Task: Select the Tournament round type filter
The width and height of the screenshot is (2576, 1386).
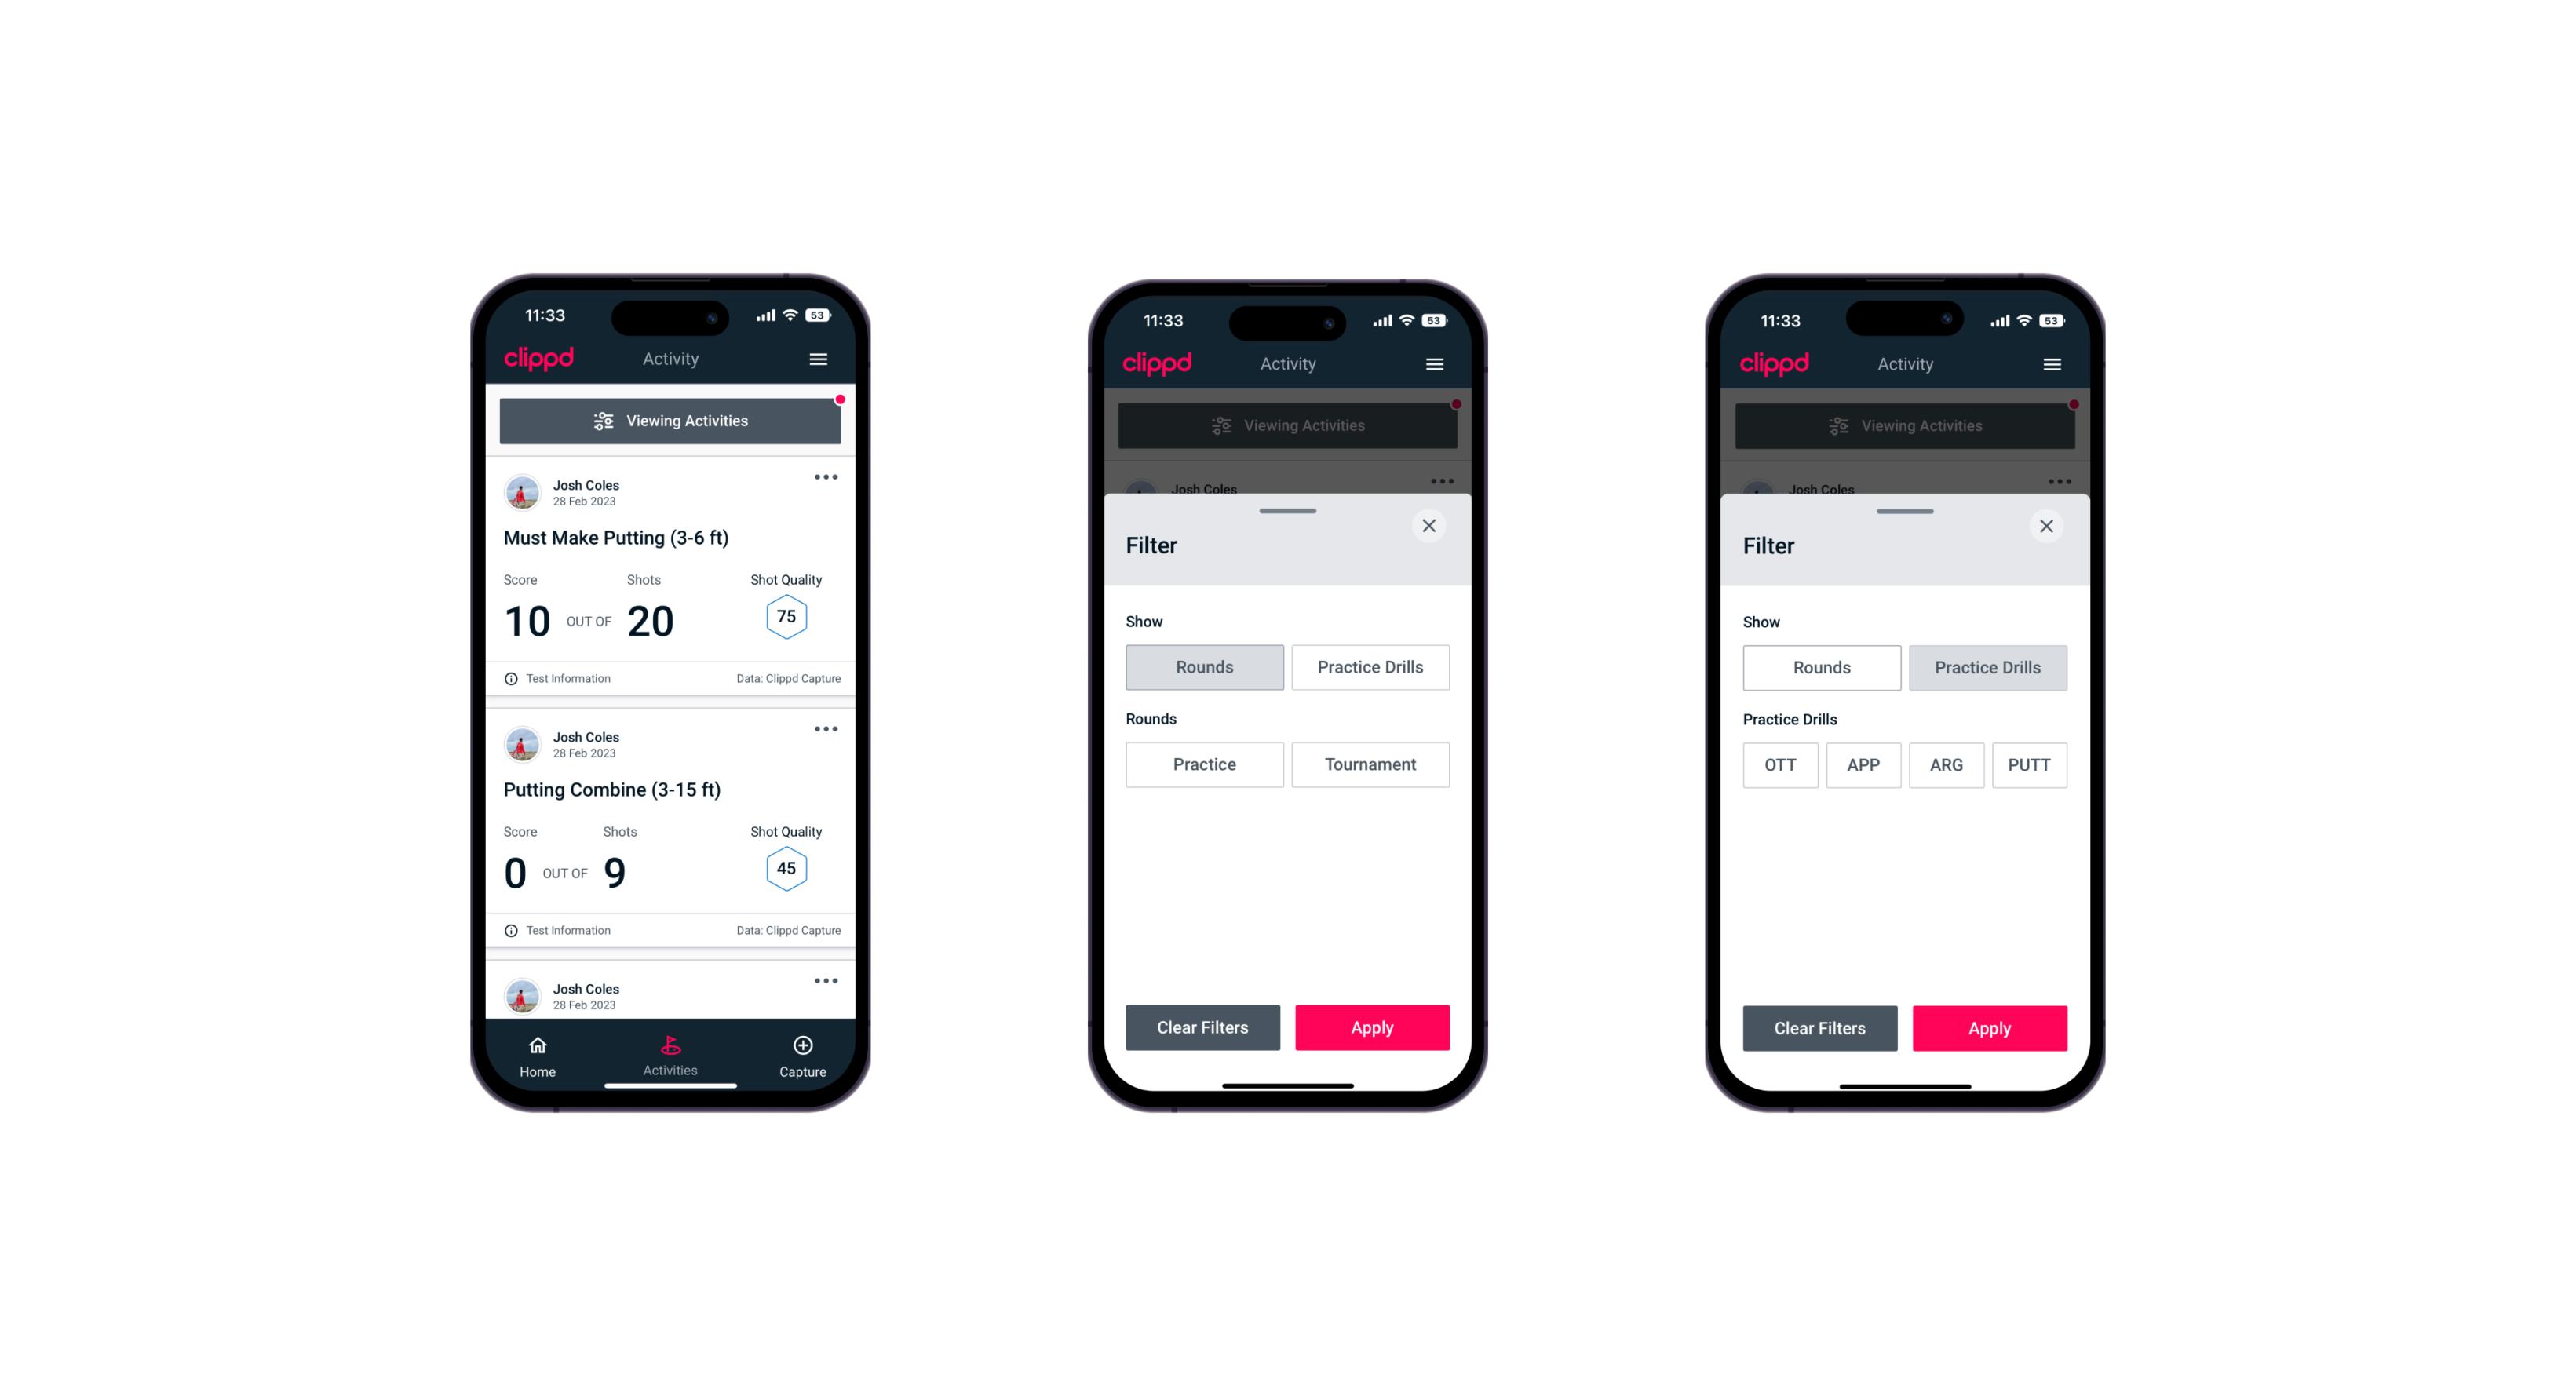Action: [1369, 764]
